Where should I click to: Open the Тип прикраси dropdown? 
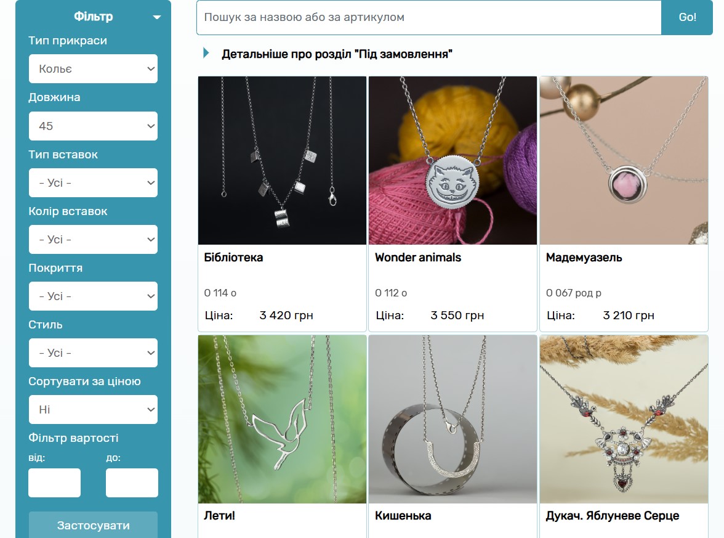point(94,69)
